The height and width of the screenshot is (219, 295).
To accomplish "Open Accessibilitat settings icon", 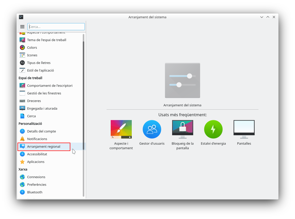I will tap(22, 154).
